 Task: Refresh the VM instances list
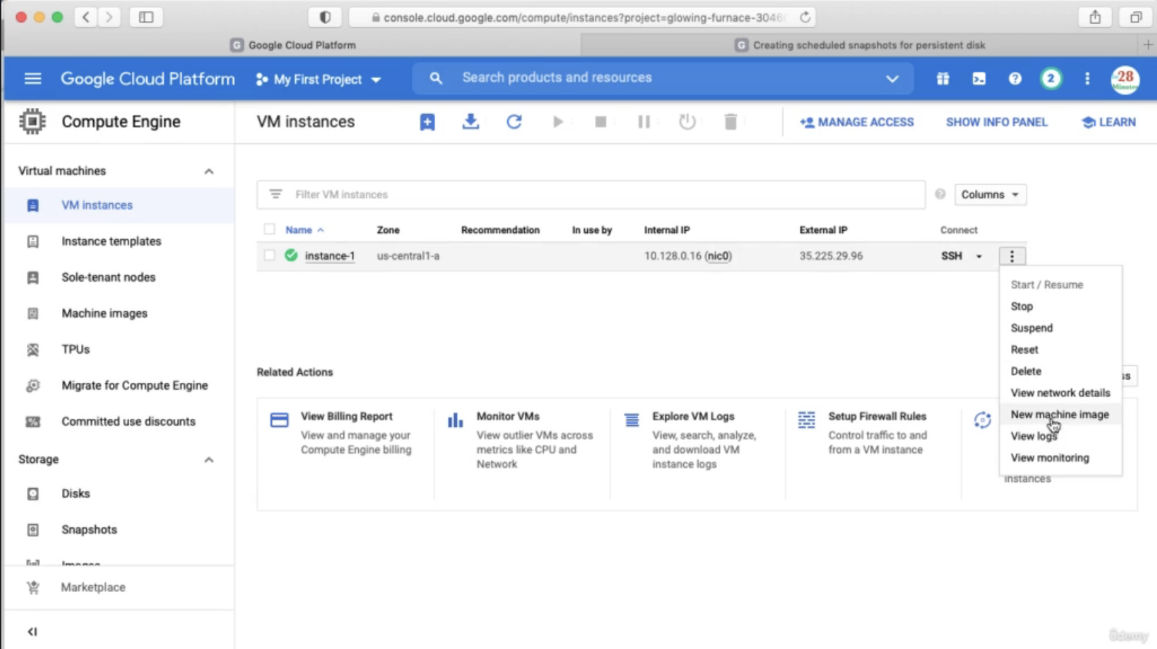[x=514, y=122]
